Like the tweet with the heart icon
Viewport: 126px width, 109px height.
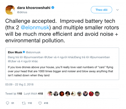pyautogui.click(x=40, y=103)
